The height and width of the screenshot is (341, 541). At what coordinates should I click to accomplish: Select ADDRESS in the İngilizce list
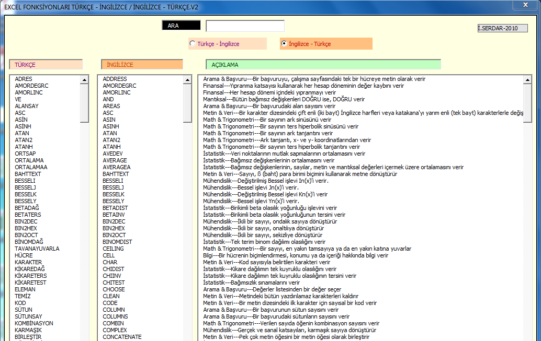[x=115, y=79]
